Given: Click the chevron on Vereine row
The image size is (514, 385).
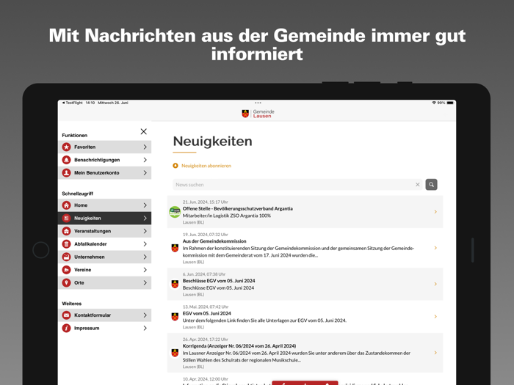Looking at the screenshot, I should (145, 270).
